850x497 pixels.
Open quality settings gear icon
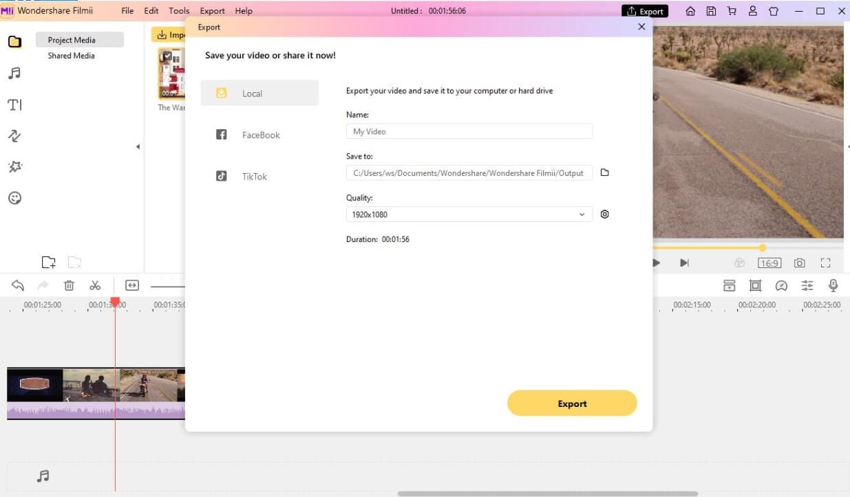(x=604, y=214)
